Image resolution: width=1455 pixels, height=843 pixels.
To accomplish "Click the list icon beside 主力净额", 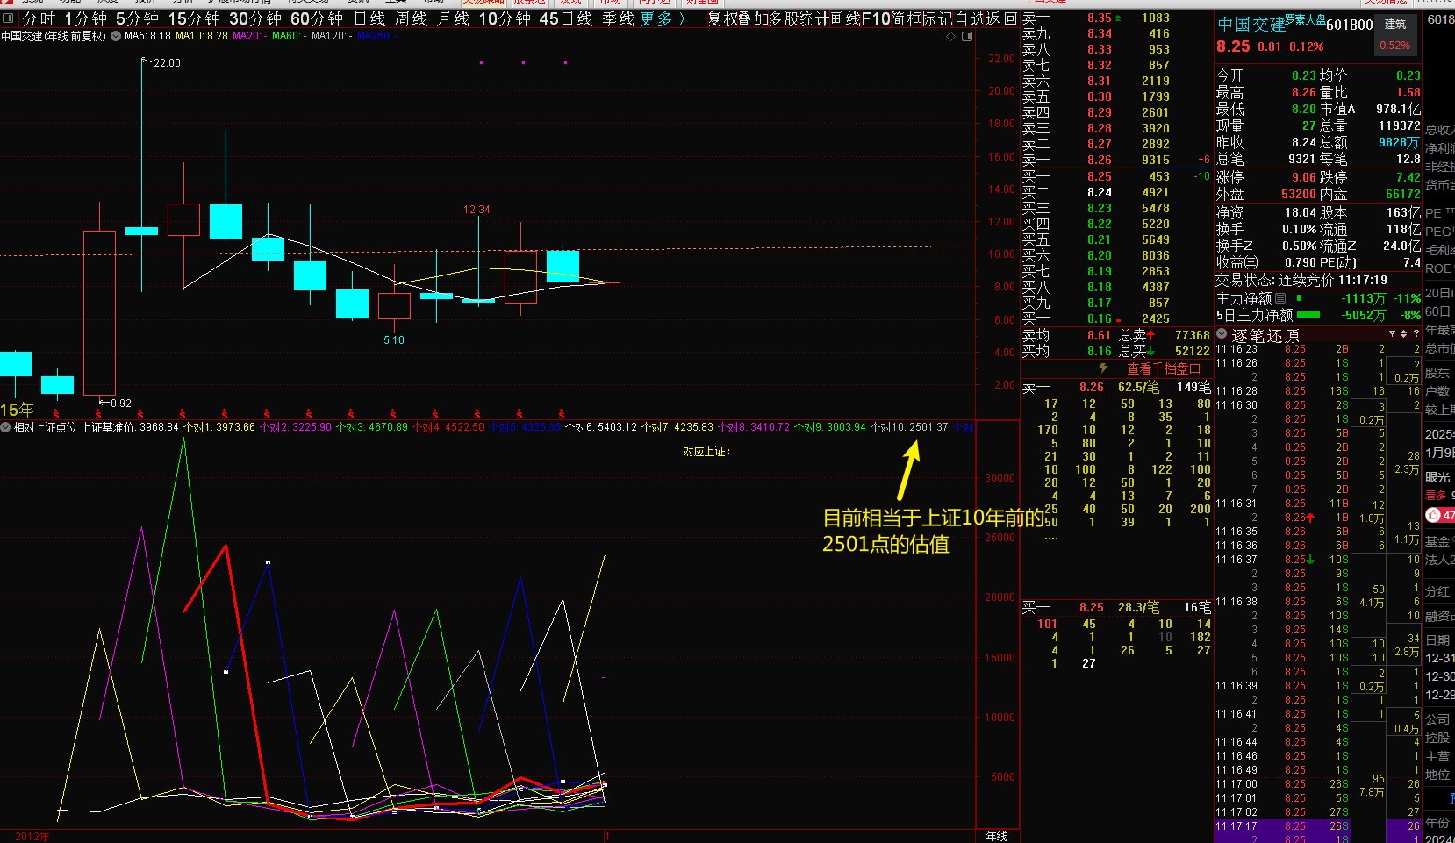I will click(x=1280, y=298).
